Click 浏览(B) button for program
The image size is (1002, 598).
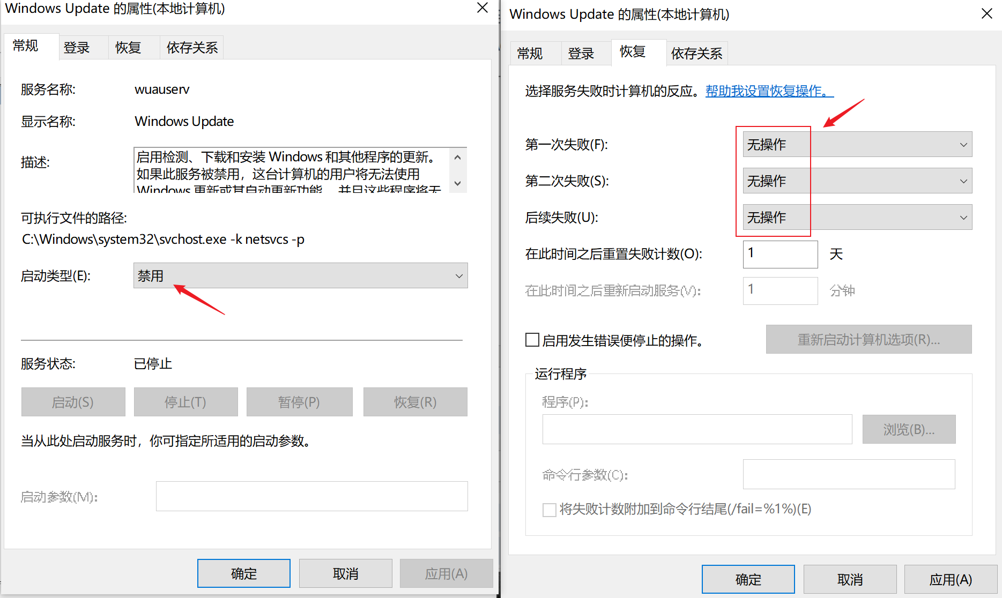pyautogui.click(x=909, y=429)
